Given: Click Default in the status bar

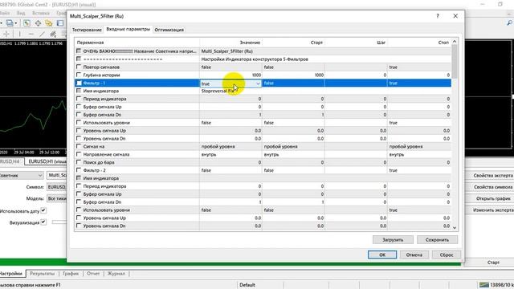Looking at the screenshot, I should [x=247, y=285].
